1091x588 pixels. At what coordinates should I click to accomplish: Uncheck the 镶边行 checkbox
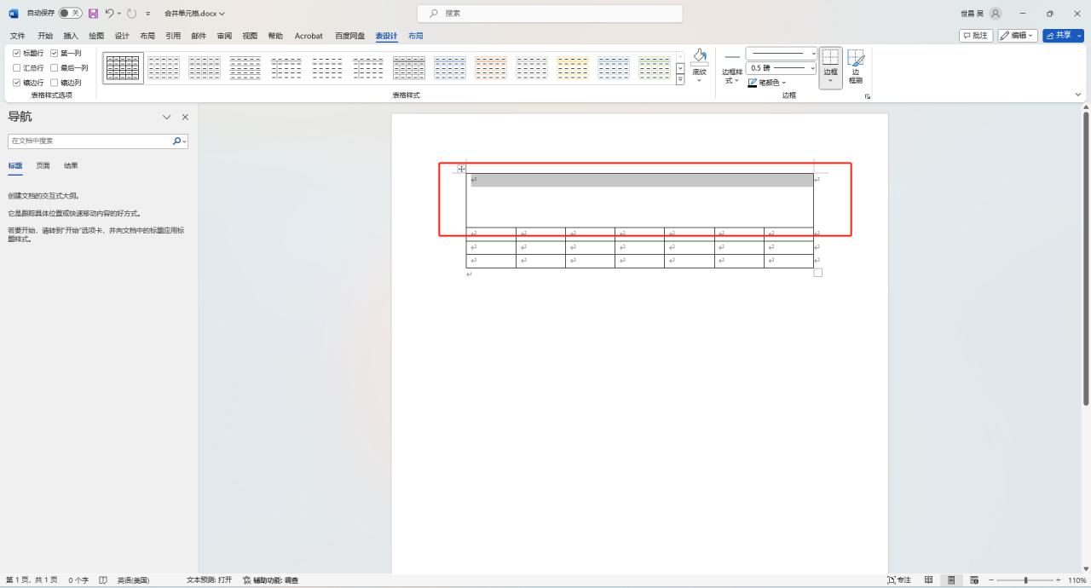[16, 83]
